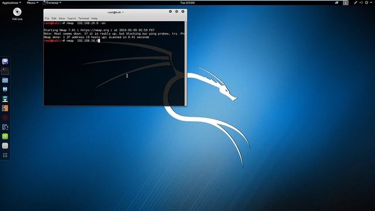Click the workspace indicator in top bar
Screen dimensions: 375x211
click(345, 3)
